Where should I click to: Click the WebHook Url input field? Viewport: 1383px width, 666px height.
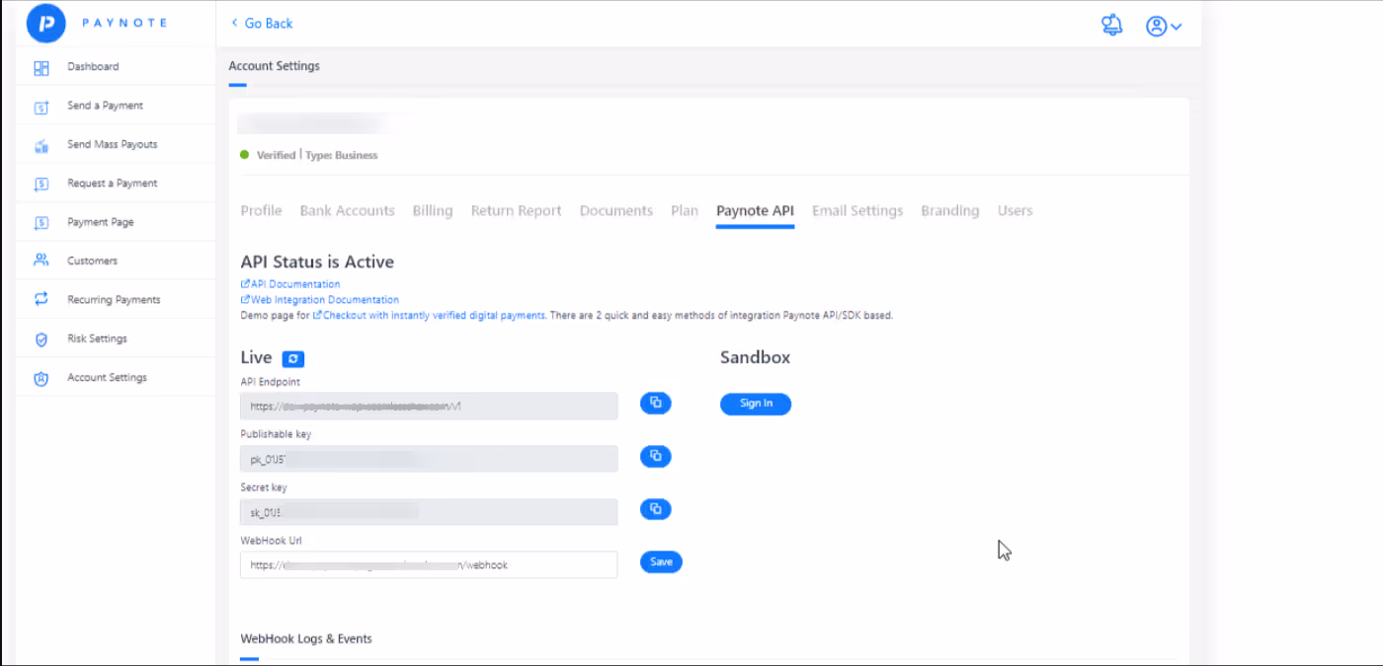(x=429, y=565)
